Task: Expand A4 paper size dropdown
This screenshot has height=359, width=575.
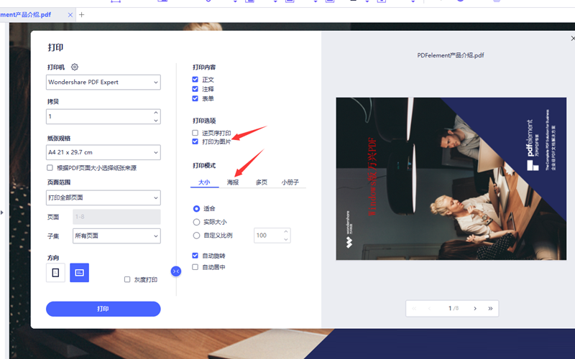Action: point(103,152)
